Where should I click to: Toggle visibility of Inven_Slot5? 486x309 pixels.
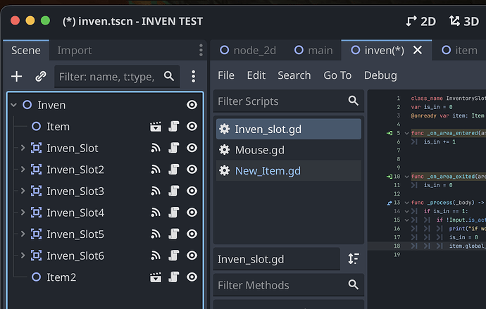pos(192,234)
